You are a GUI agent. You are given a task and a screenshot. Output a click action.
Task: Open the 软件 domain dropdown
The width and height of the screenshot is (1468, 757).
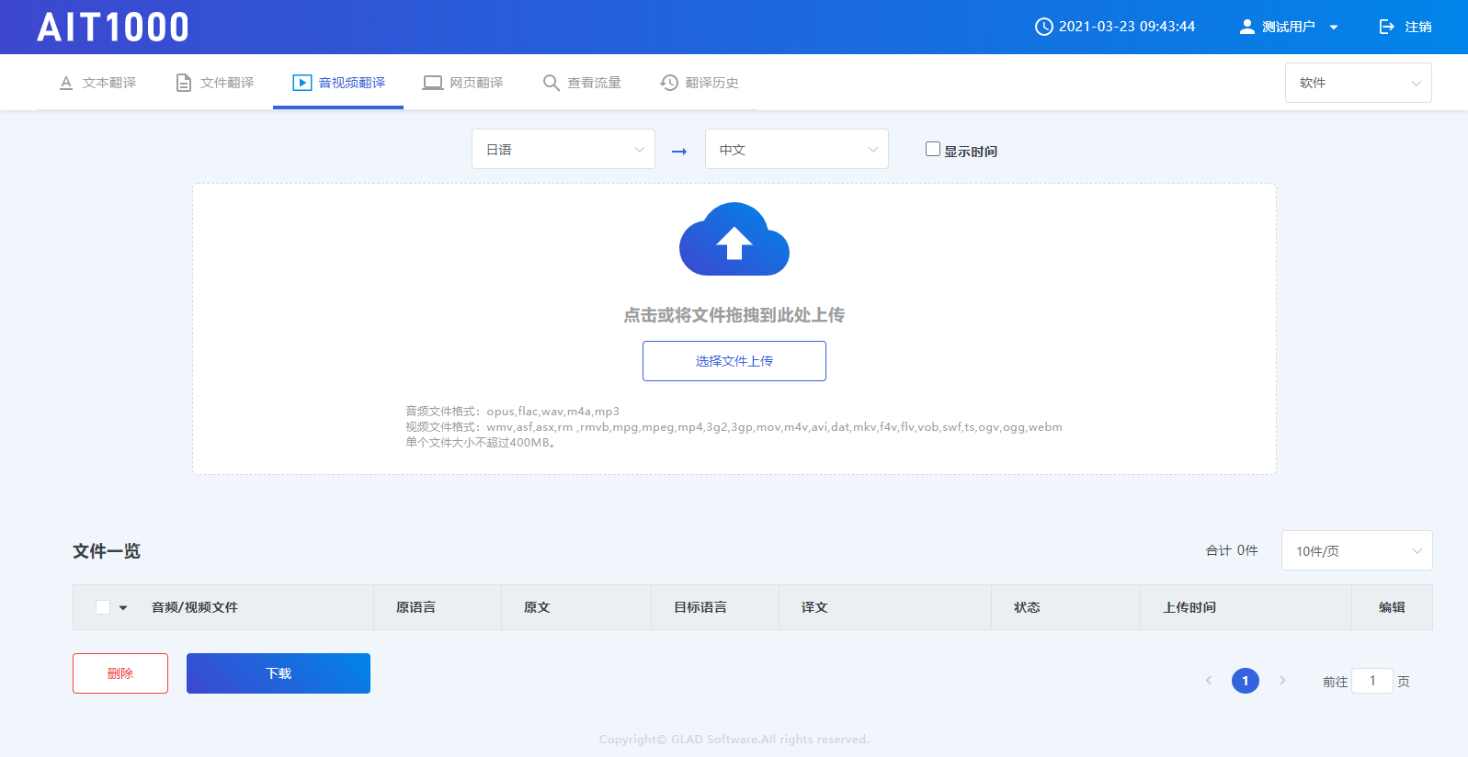click(x=1358, y=83)
